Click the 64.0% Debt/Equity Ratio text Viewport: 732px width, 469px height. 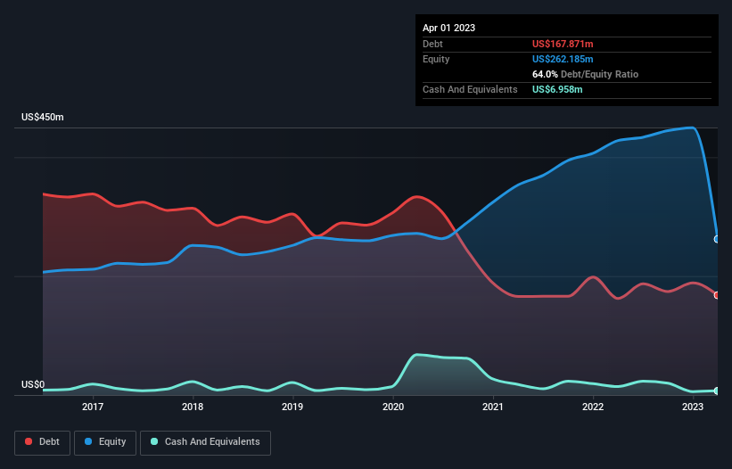tap(585, 74)
